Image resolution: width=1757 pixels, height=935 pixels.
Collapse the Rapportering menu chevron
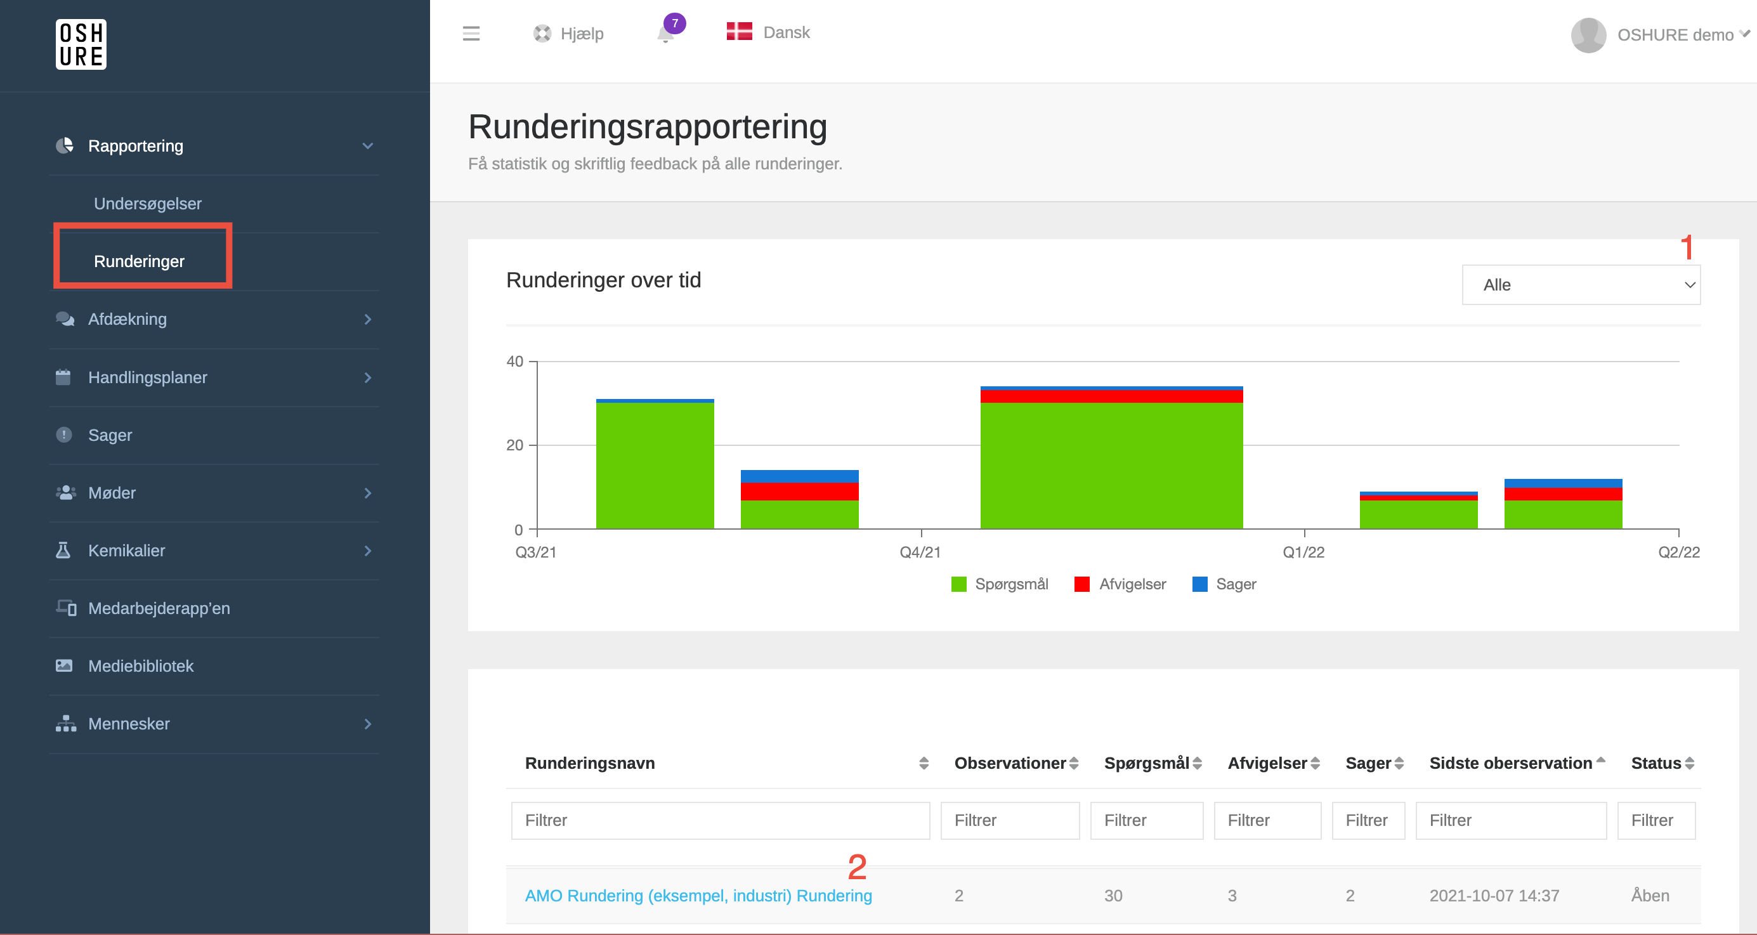(x=368, y=146)
